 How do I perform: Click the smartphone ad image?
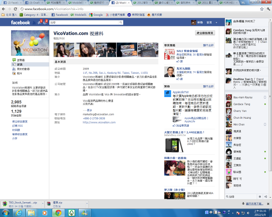[174, 145]
